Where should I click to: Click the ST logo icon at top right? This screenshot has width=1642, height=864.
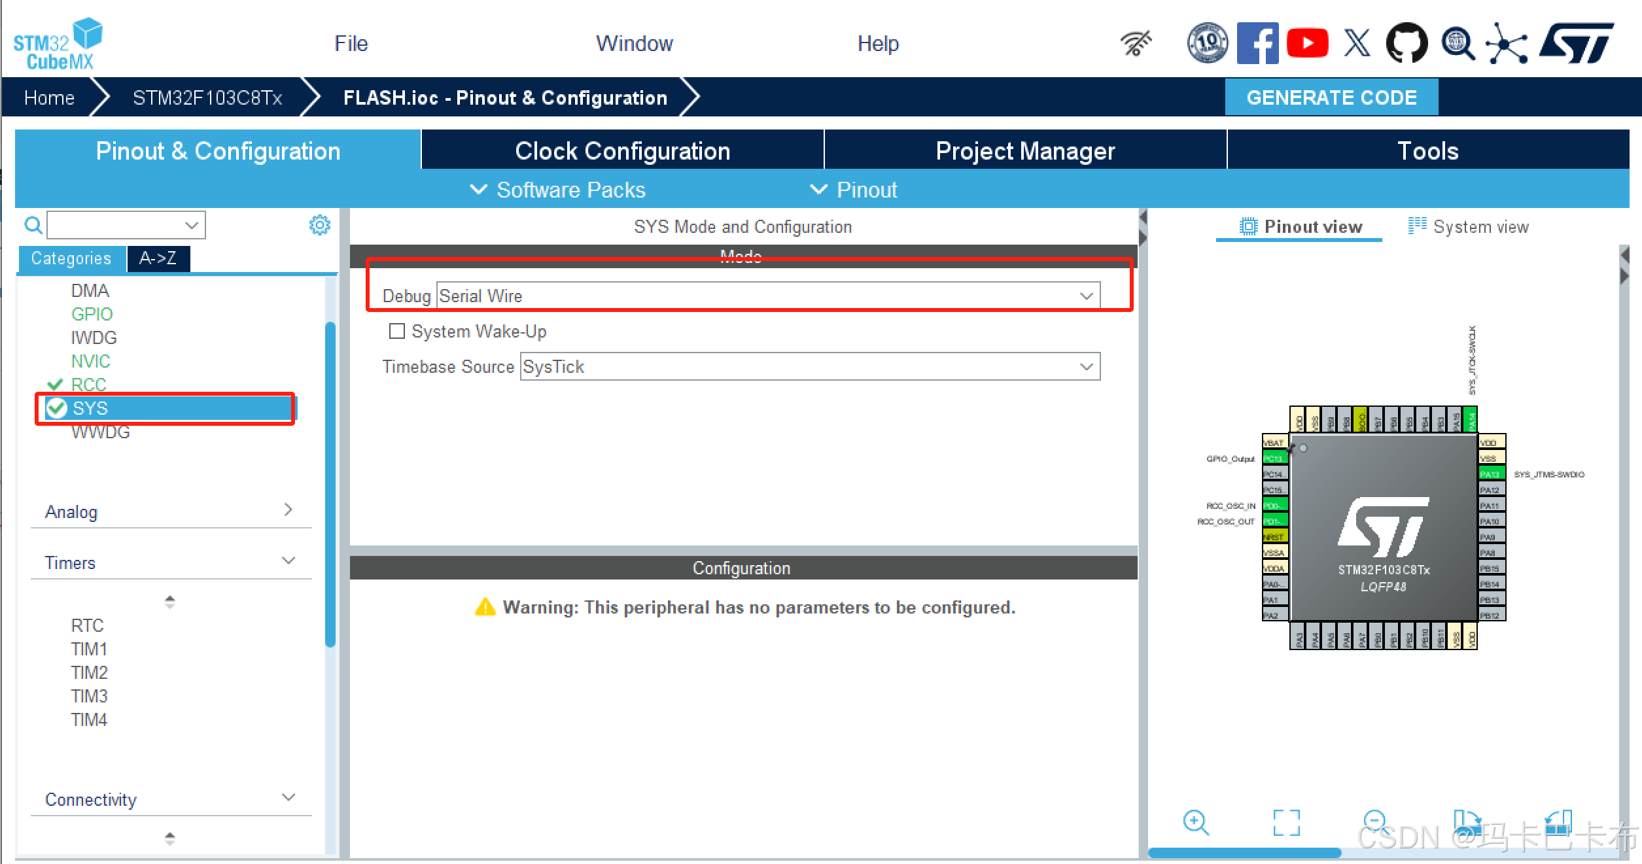click(1577, 44)
